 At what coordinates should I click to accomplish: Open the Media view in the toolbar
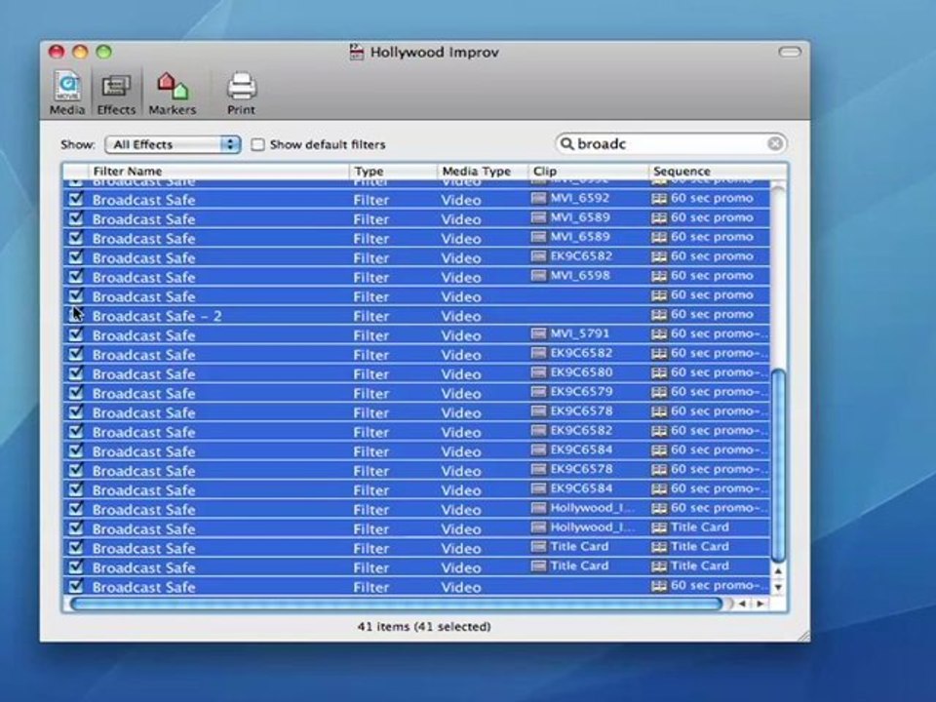pos(67,94)
